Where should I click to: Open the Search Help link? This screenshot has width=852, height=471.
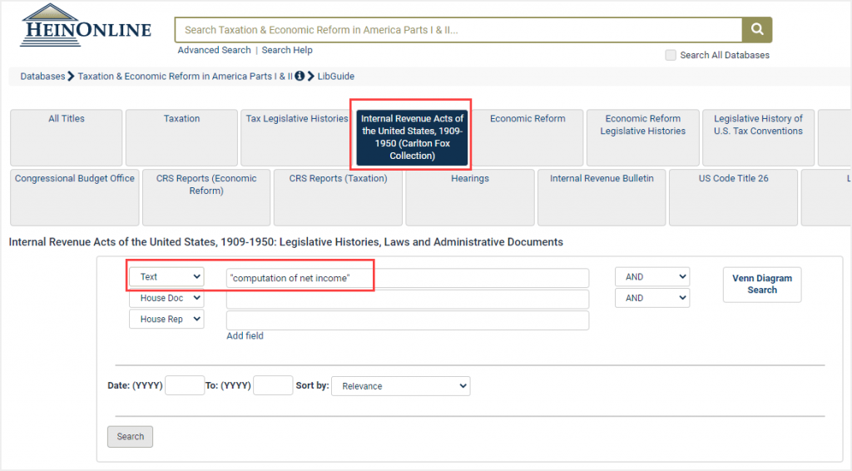(x=287, y=50)
